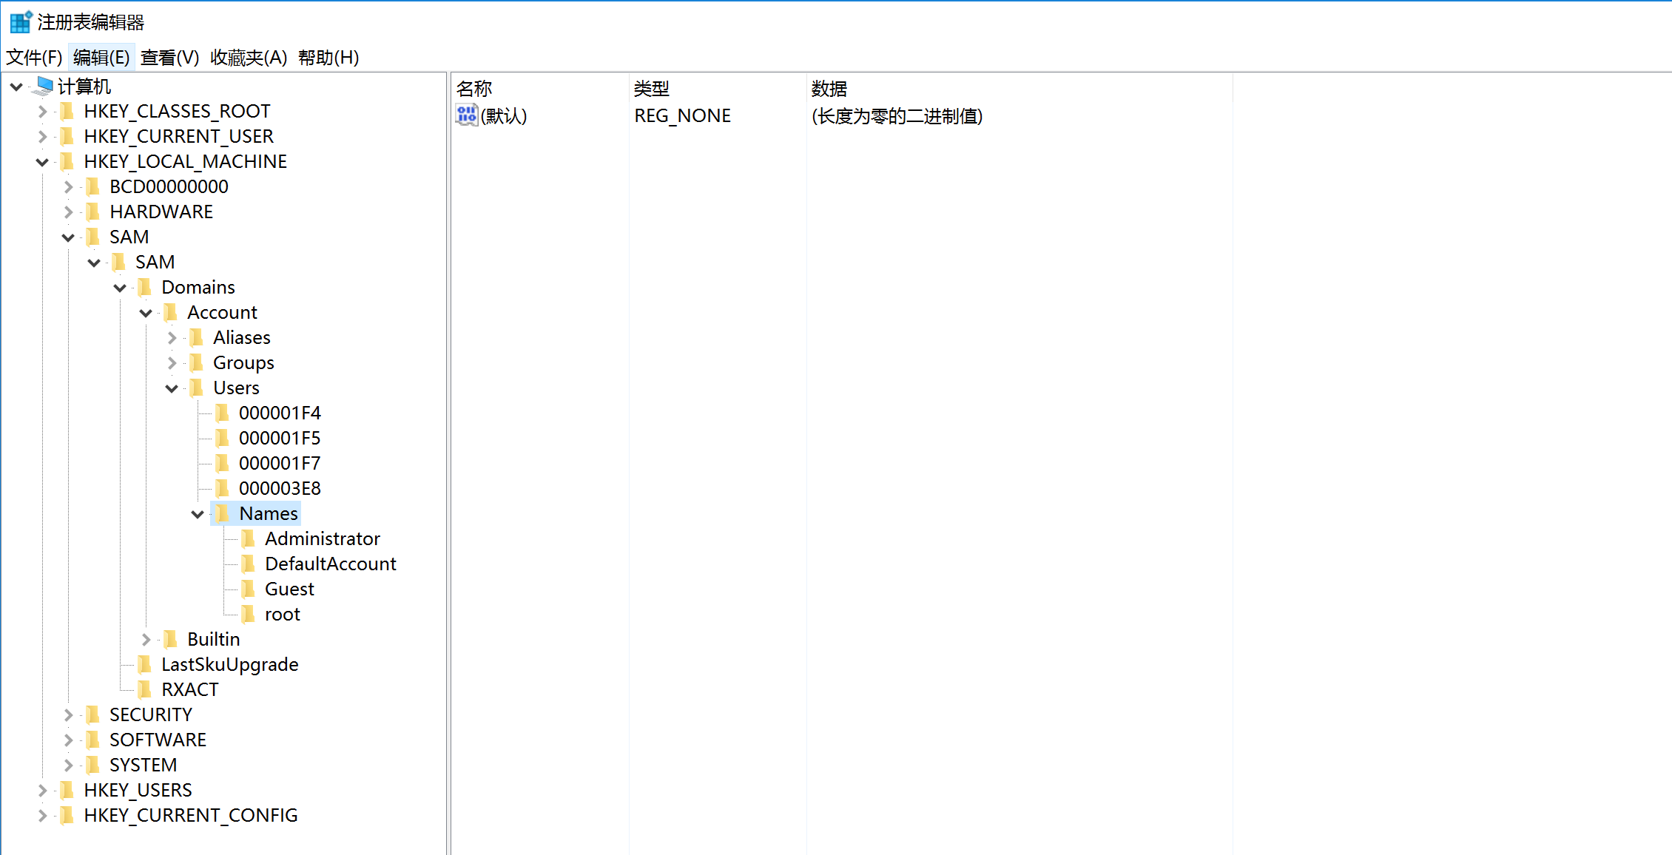Expand the HARDWARE node
Viewport: 1672px width, 855px height.
[x=67, y=212]
